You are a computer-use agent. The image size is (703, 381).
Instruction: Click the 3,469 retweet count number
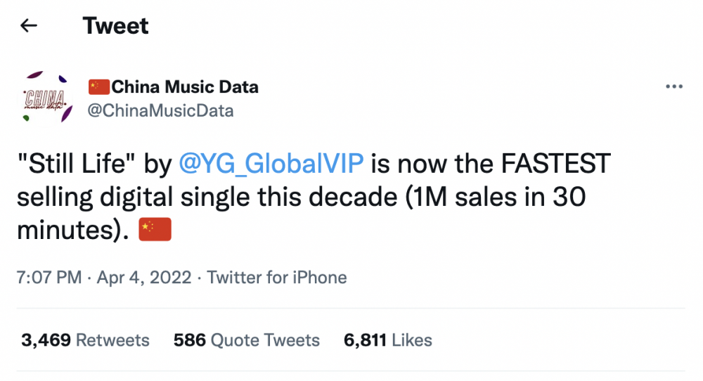46,340
